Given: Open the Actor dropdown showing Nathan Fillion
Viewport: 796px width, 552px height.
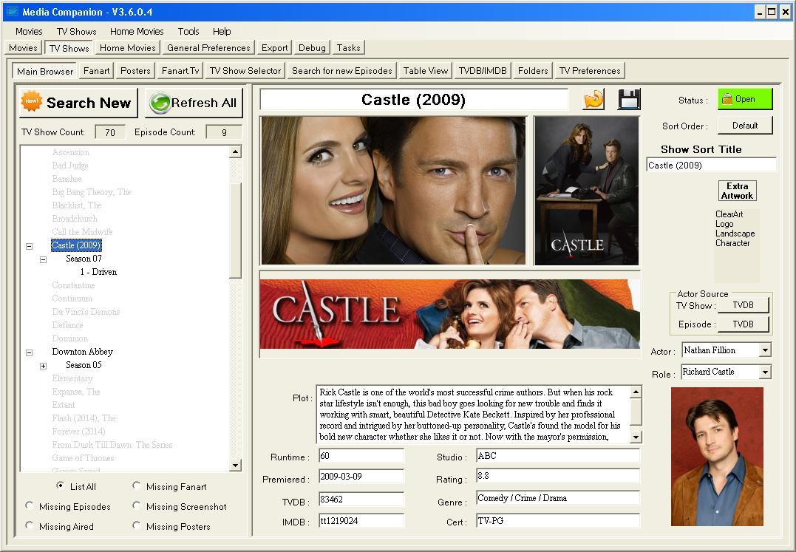Looking at the screenshot, I should tap(765, 350).
